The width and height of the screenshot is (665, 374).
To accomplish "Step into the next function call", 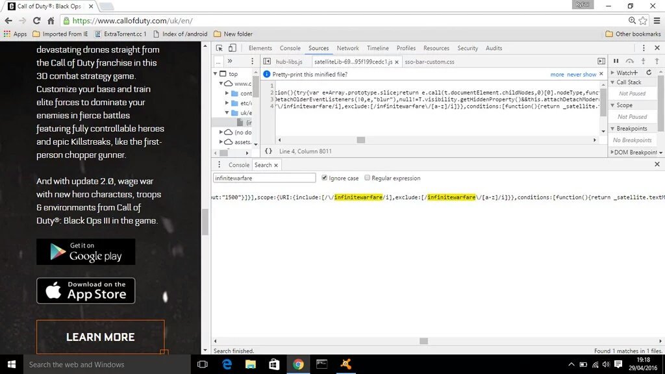I will tap(644, 61).
